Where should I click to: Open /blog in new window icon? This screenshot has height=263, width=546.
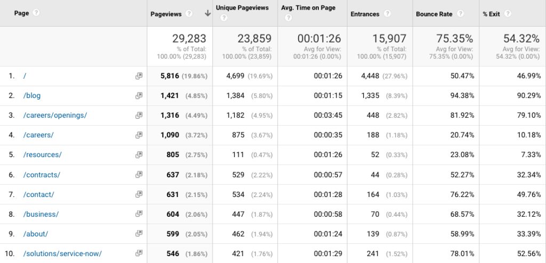point(139,95)
